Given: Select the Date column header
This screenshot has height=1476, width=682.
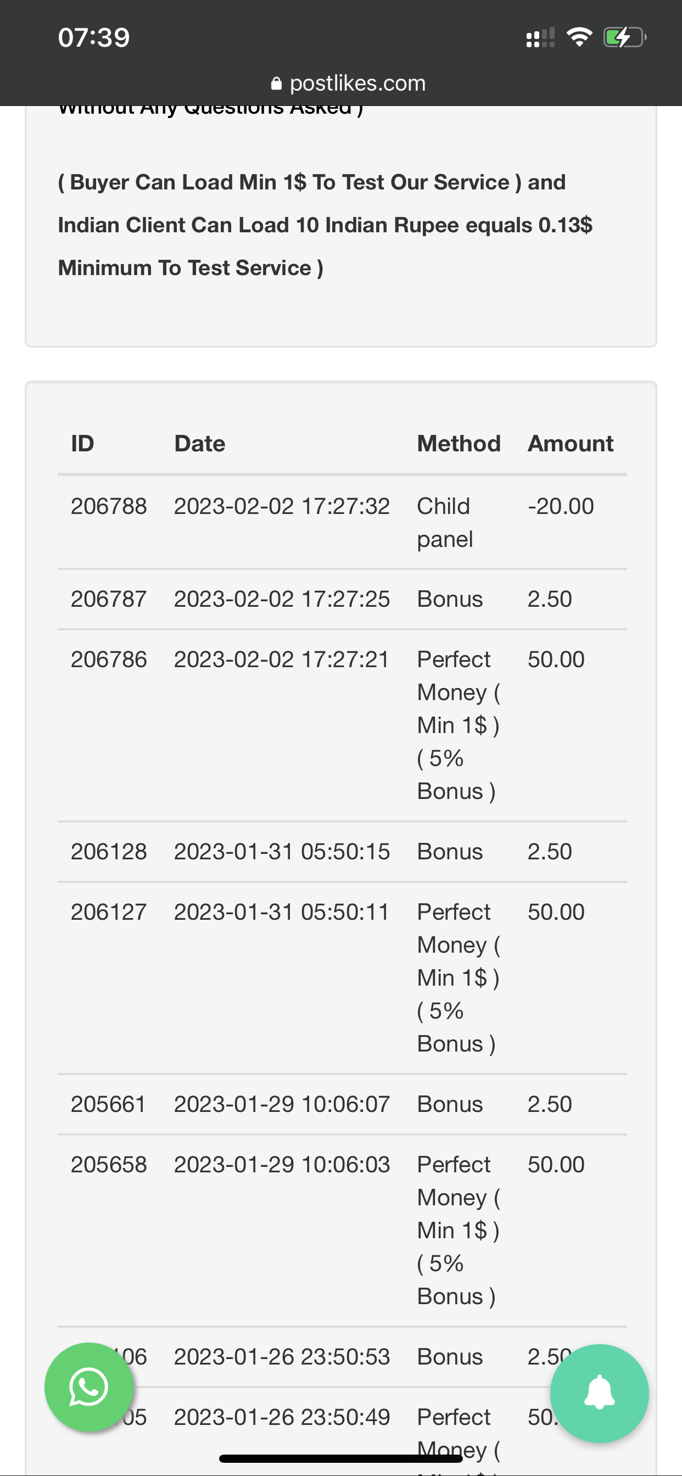Looking at the screenshot, I should (200, 444).
